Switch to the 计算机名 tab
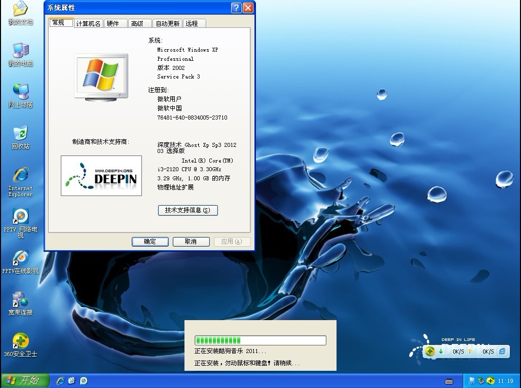The image size is (521, 388). pos(88,23)
